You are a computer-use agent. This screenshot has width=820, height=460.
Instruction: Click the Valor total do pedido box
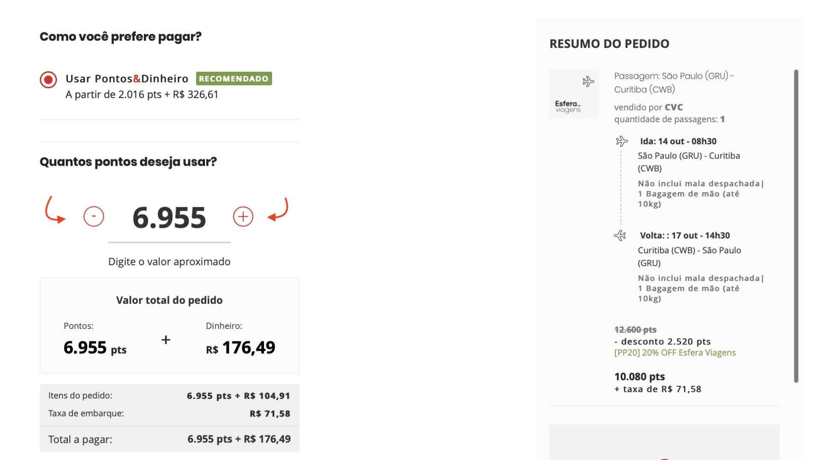pyautogui.click(x=170, y=326)
